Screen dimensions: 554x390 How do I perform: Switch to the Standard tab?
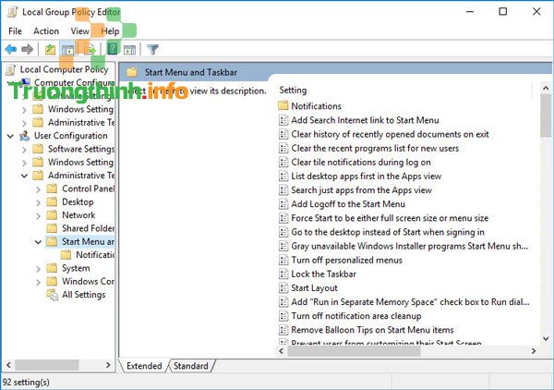[x=191, y=366]
